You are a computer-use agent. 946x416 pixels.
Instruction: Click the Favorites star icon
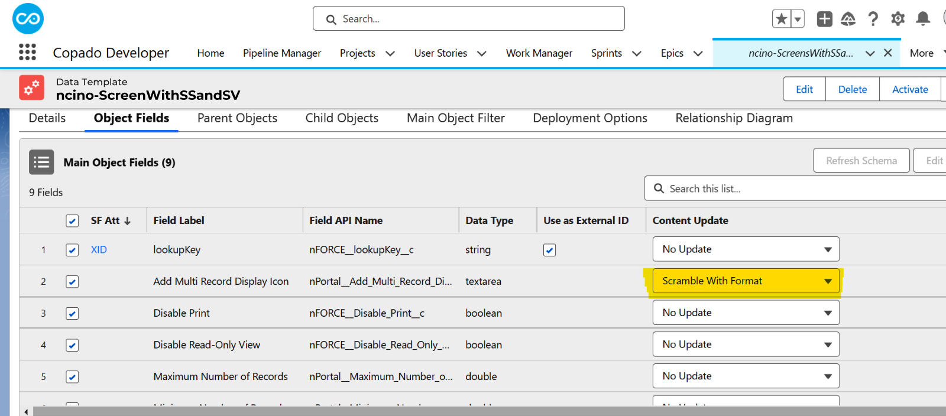pos(782,19)
